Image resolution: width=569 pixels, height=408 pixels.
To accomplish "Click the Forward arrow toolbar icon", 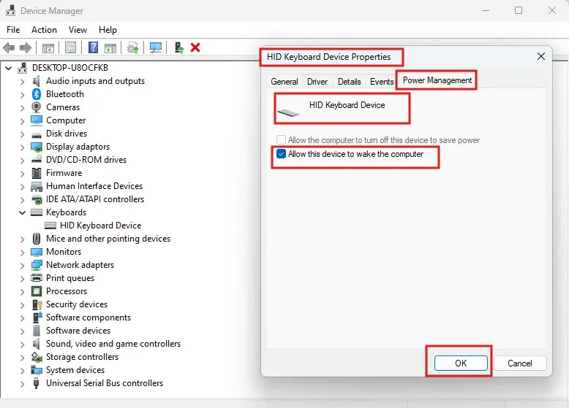I will tap(26, 47).
